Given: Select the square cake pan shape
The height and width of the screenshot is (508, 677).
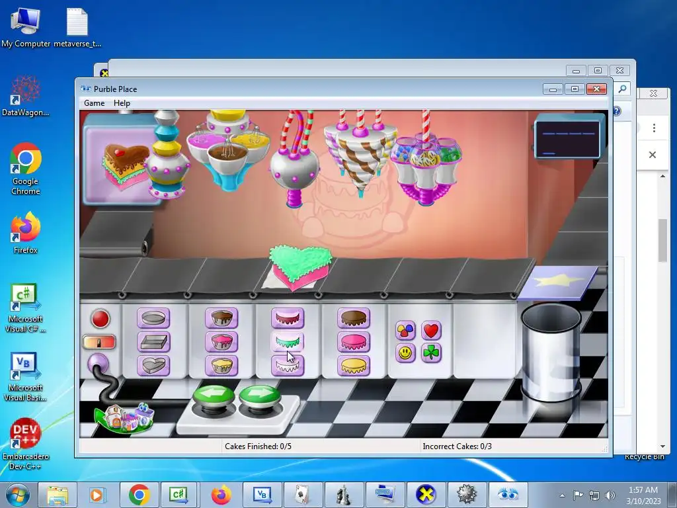Looking at the screenshot, I should tap(153, 342).
